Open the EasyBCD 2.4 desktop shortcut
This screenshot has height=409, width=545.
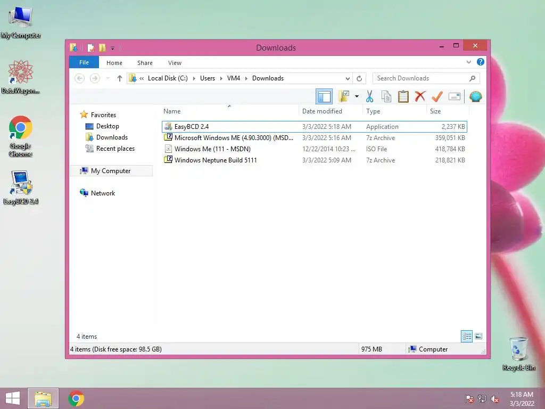[21, 187]
